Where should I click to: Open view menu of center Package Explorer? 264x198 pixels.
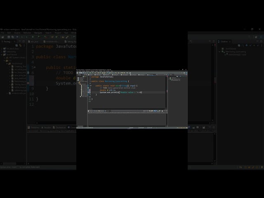click(x=86, y=76)
